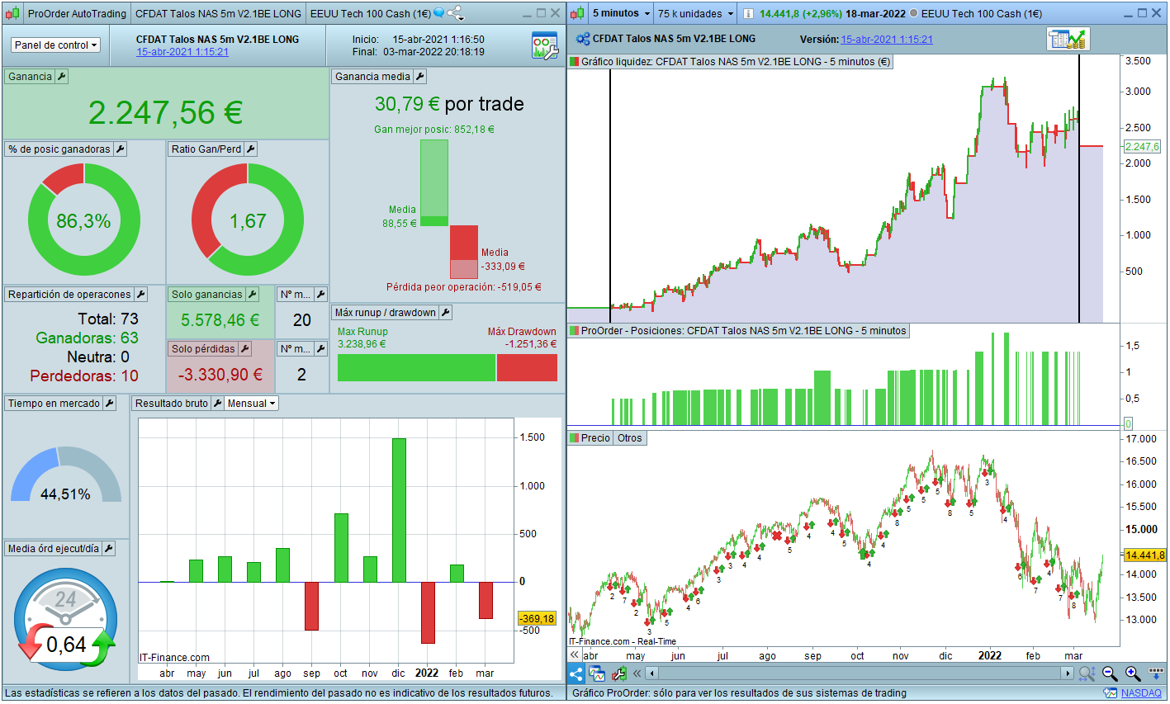The width and height of the screenshot is (1170, 704).
Task: Click the download ruler icon in the chart toolbar
Action: [x=1156, y=674]
